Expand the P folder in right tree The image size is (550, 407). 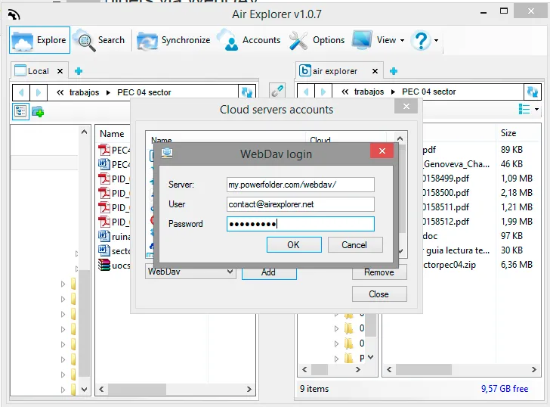click(336, 359)
